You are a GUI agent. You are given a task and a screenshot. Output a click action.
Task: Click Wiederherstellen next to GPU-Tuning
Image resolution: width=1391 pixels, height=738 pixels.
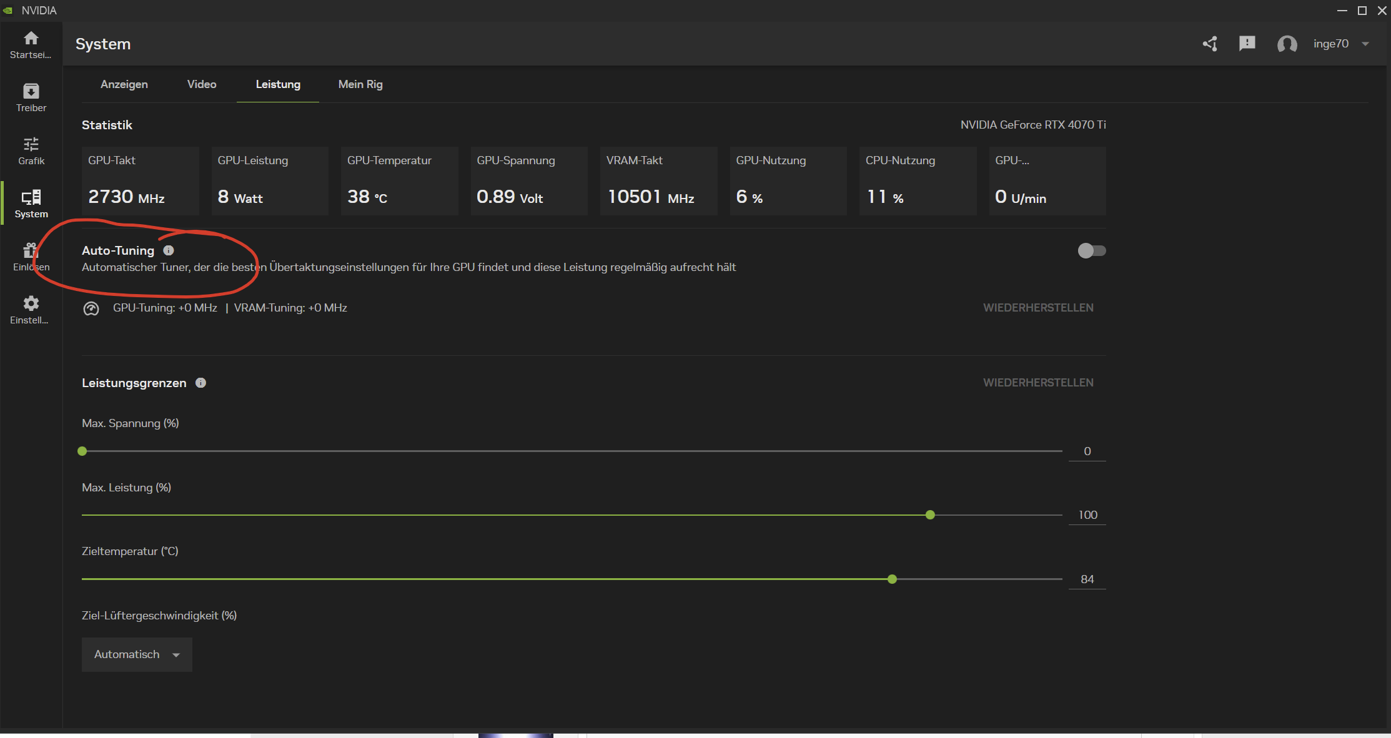[1038, 308]
